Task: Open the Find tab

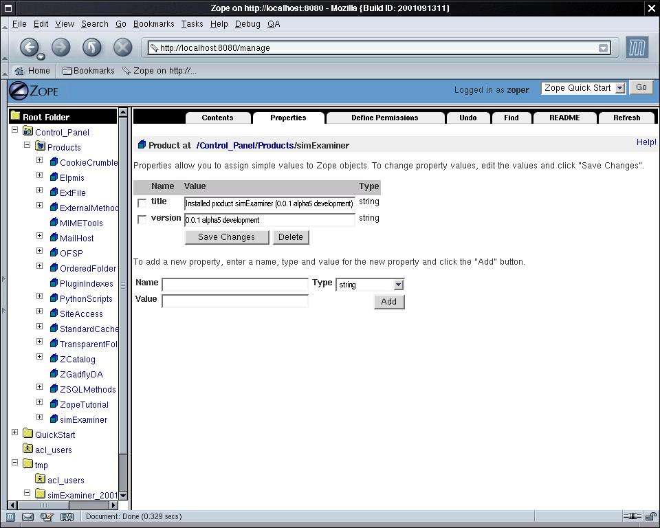Action: coord(511,118)
